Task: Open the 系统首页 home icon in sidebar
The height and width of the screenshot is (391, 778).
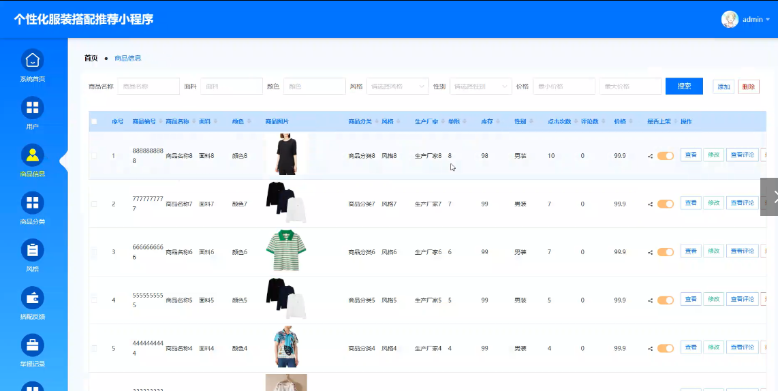Action: pos(32,60)
